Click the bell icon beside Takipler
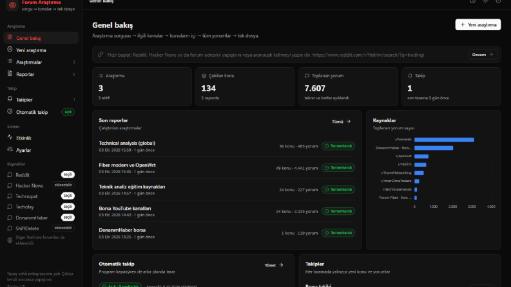The width and height of the screenshot is (511, 287). (10, 99)
